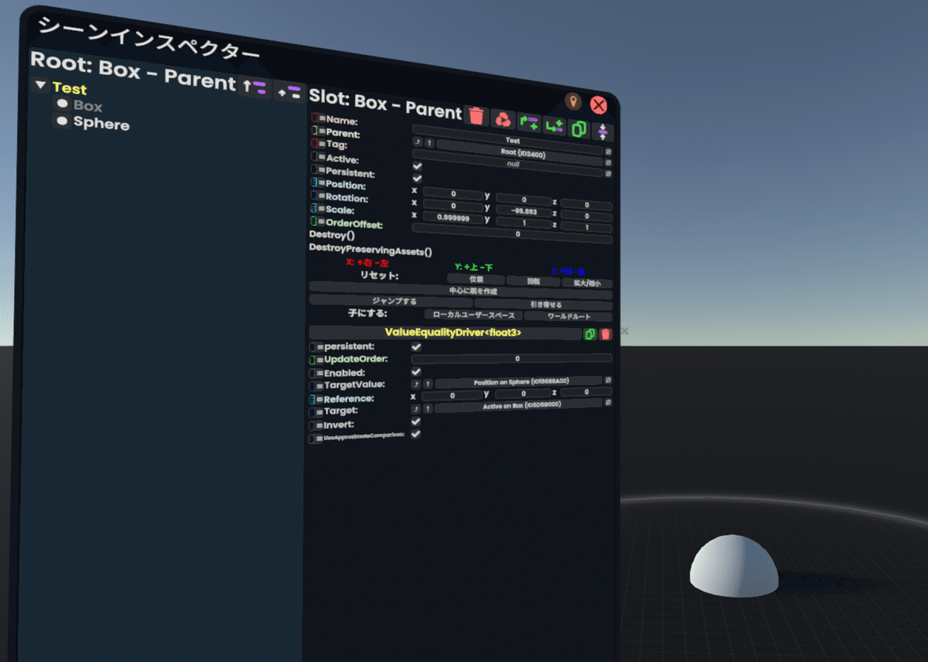Click up-arrow button on TargetValue row
928x662 pixels.
[x=428, y=384]
